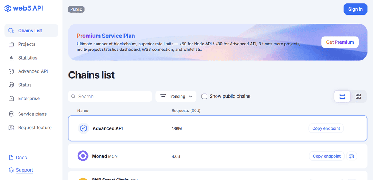This screenshot has width=373, height=180.
Task: Open the Docs link
Action: [21, 158]
